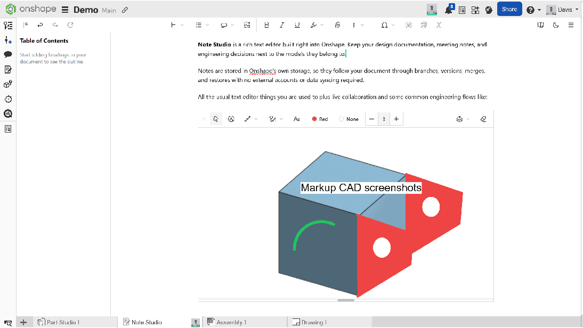Open the editor options hamburger menu
The width and height of the screenshot is (583, 328).
(x=571, y=25)
